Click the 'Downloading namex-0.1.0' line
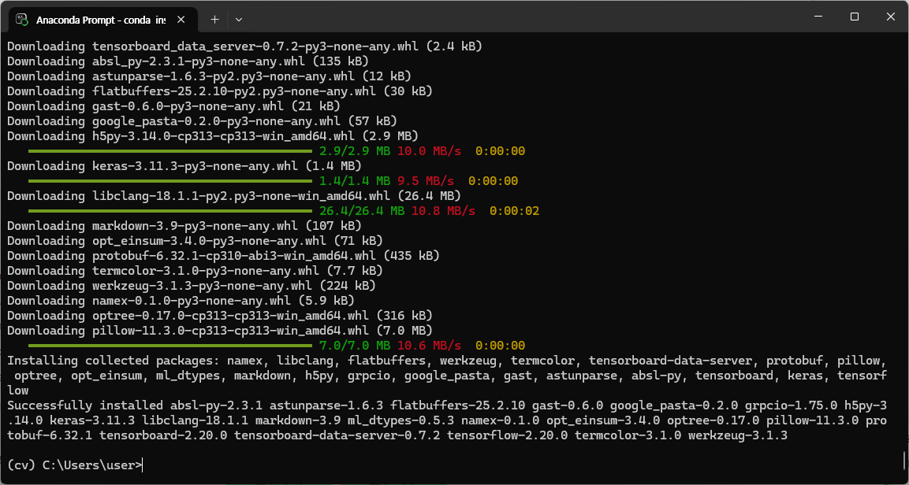 (181, 301)
